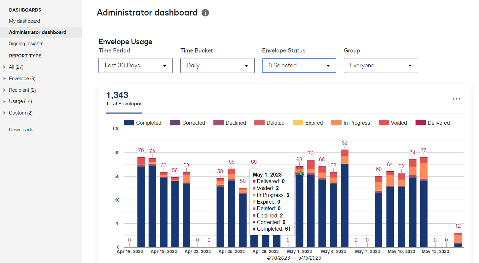Open the Signing Insights page
479x263 pixels.
point(26,43)
